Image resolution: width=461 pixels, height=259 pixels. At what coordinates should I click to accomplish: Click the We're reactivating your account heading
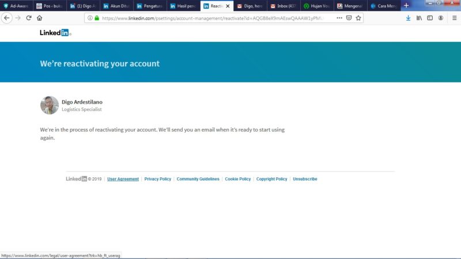point(100,63)
